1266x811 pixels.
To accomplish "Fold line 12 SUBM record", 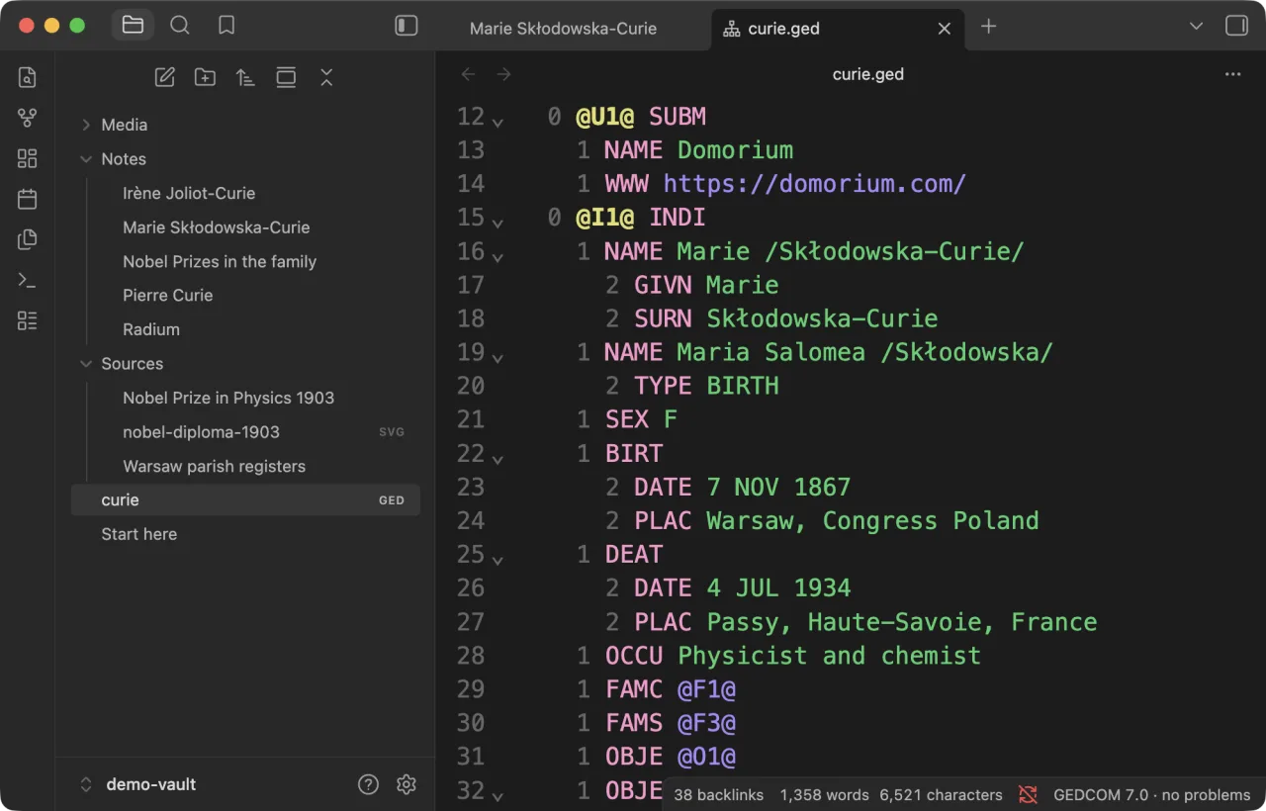I will pos(497,122).
